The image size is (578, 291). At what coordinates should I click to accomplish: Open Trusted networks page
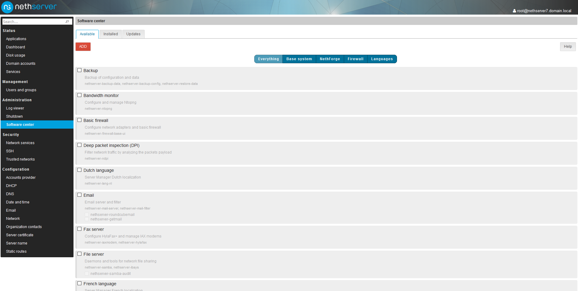pos(20,159)
